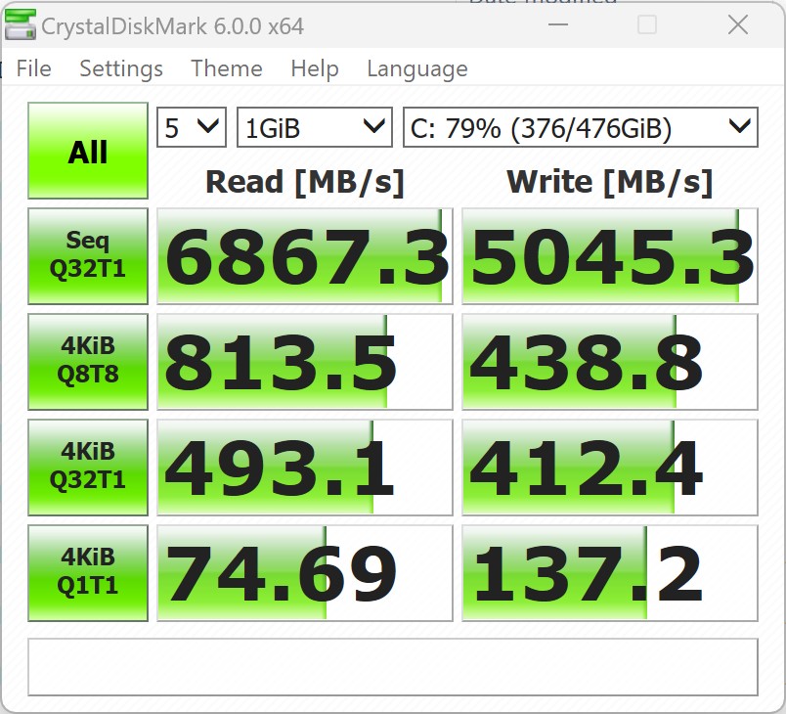
Task: Open the Language menu
Action: 417,68
